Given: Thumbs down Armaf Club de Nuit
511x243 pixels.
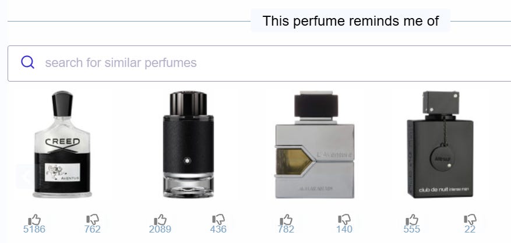Looking at the screenshot, I should pyautogui.click(x=470, y=220).
